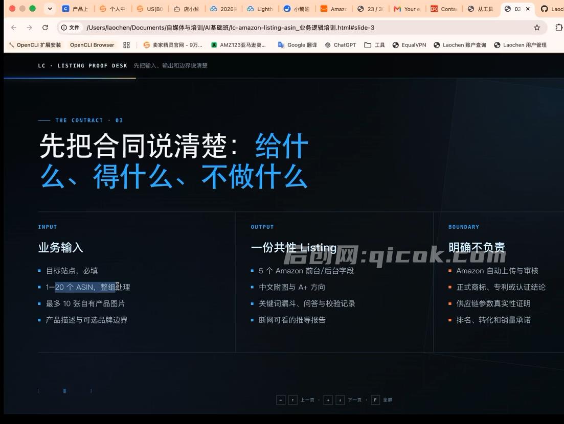564x424 pixels.
Task: Bookmark this page with the star icon
Action: (x=537, y=28)
